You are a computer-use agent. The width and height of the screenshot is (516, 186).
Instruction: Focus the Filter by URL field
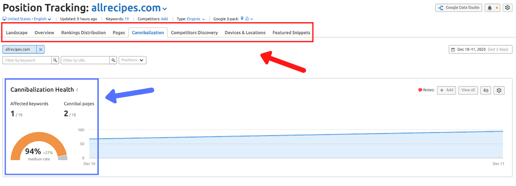point(85,60)
